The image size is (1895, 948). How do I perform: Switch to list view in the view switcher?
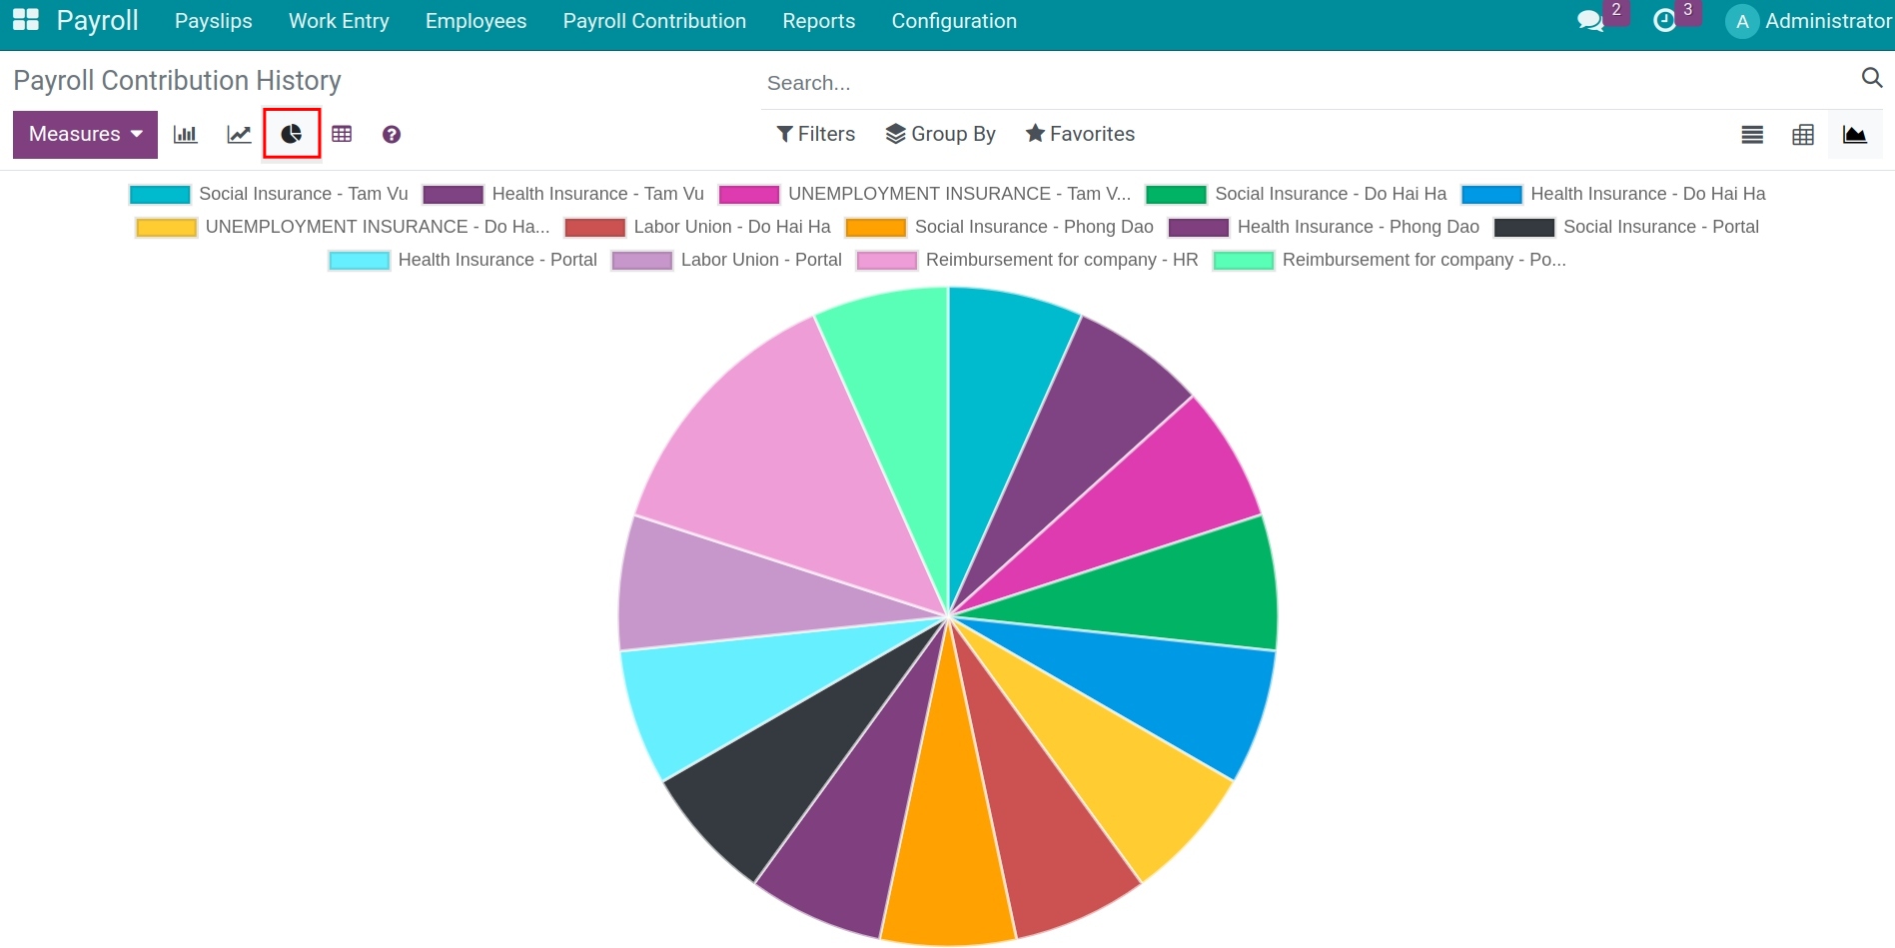pos(1751,134)
